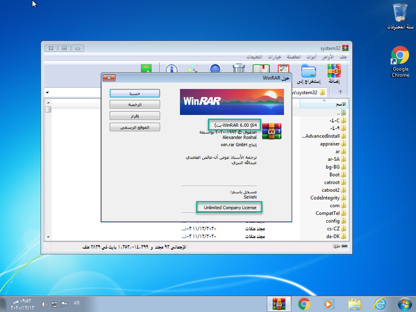
Task: Click the إضافة (Add) toolbar icon
Action: [334, 74]
